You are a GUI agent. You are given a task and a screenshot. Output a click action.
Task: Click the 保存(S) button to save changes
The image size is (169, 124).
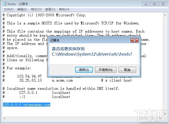click(x=84, y=70)
